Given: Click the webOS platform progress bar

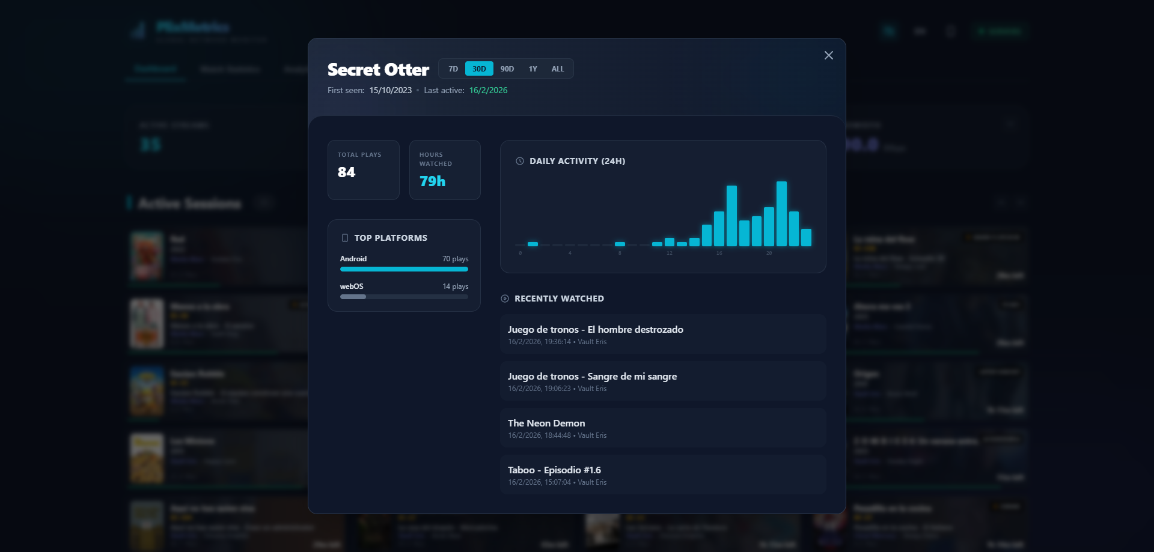Looking at the screenshot, I should click(404, 297).
